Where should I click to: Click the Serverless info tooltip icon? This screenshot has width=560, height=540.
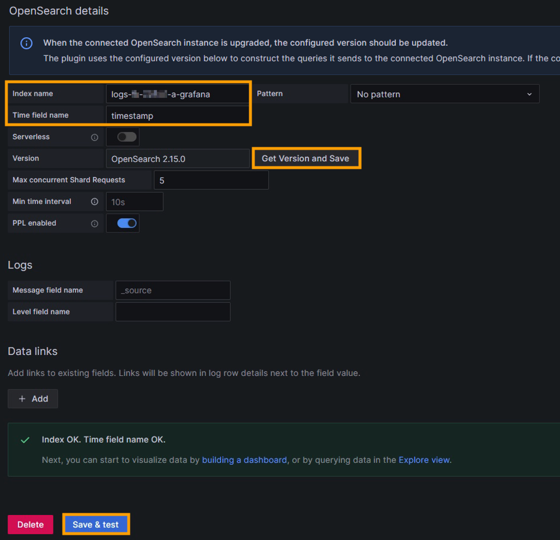click(x=94, y=137)
